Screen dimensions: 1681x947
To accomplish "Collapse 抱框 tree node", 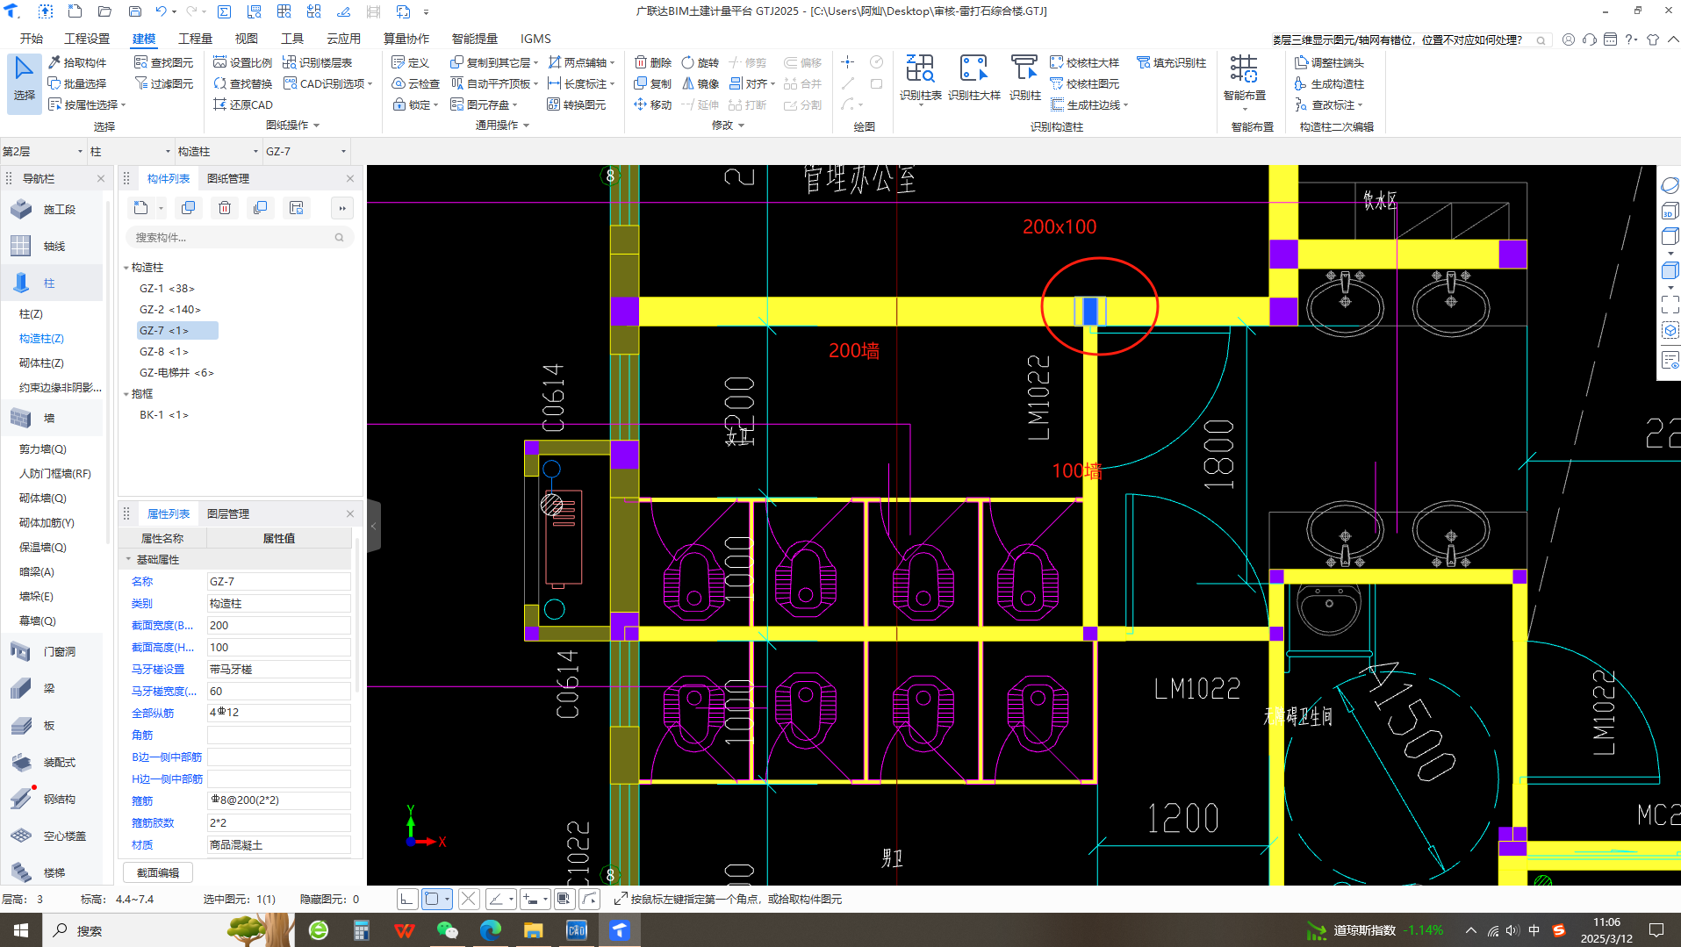I will (126, 393).
